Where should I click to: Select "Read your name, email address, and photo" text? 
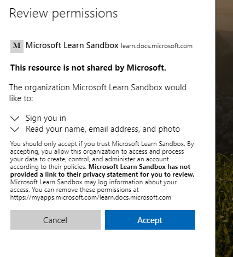[x=103, y=129]
